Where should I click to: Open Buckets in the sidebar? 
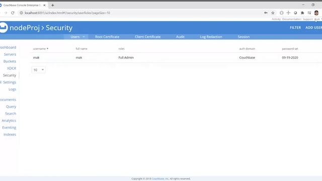(x=10, y=61)
